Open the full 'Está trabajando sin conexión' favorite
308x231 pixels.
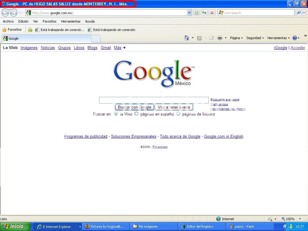(111, 30)
